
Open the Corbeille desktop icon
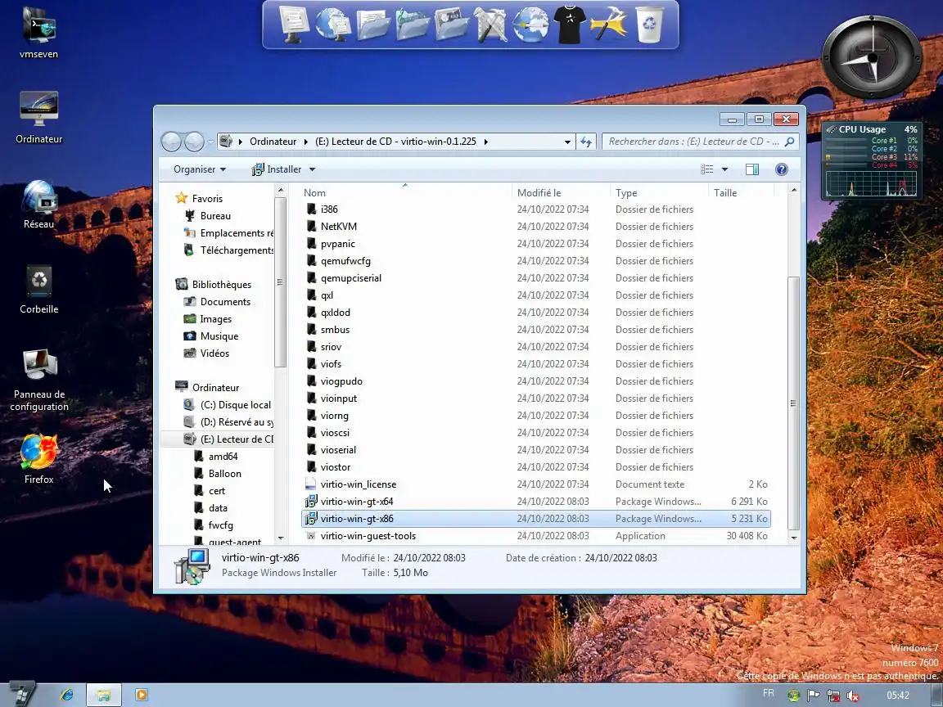[x=39, y=290]
